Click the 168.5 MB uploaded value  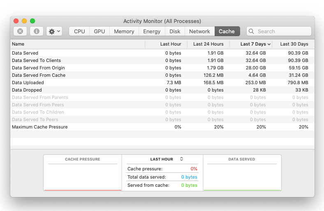coord(213,83)
